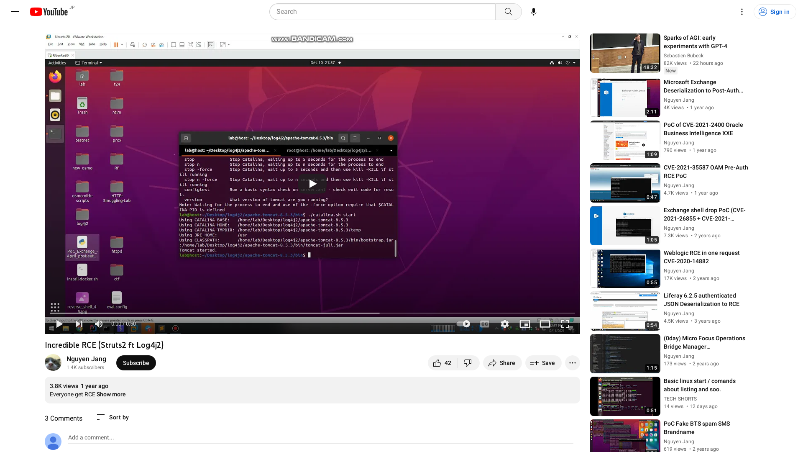Open Nguyen Jang channel avatar
Screen dimensions: 803x452
click(x=53, y=362)
